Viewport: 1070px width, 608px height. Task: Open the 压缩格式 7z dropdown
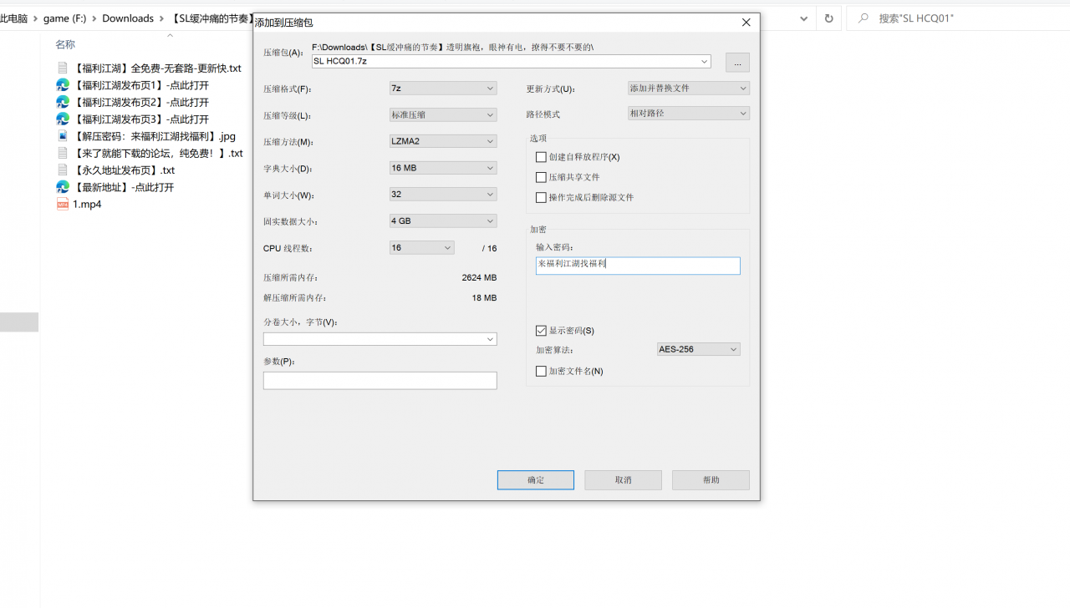pos(442,89)
